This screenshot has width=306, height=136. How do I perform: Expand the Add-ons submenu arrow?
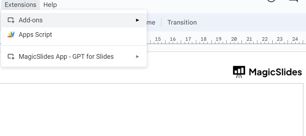[x=138, y=20]
